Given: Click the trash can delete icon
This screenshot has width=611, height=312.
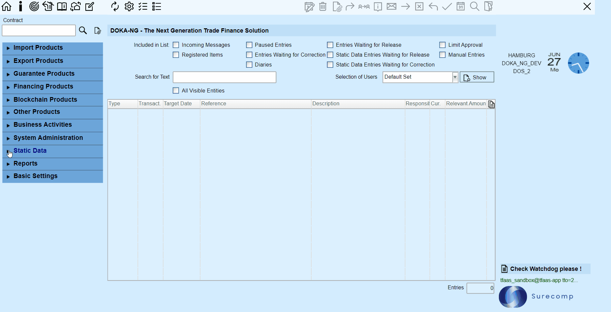Looking at the screenshot, I should click(x=323, y=7).
